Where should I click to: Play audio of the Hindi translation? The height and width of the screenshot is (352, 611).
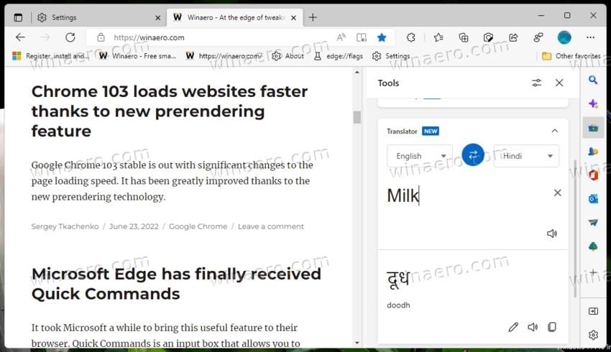tap(532, 327)
